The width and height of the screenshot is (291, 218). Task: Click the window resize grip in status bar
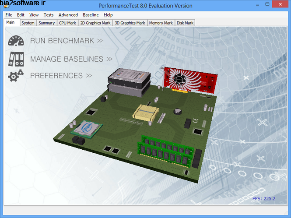click(x=286, y=213)
